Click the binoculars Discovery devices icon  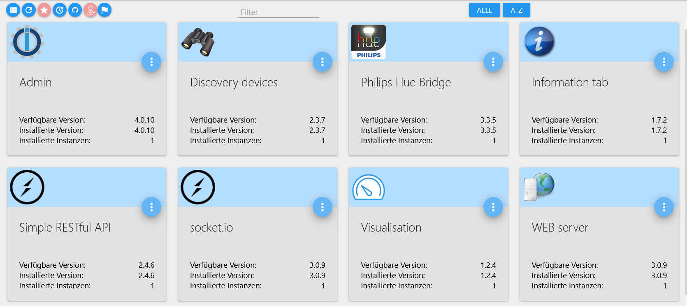(x=198, y=42)
